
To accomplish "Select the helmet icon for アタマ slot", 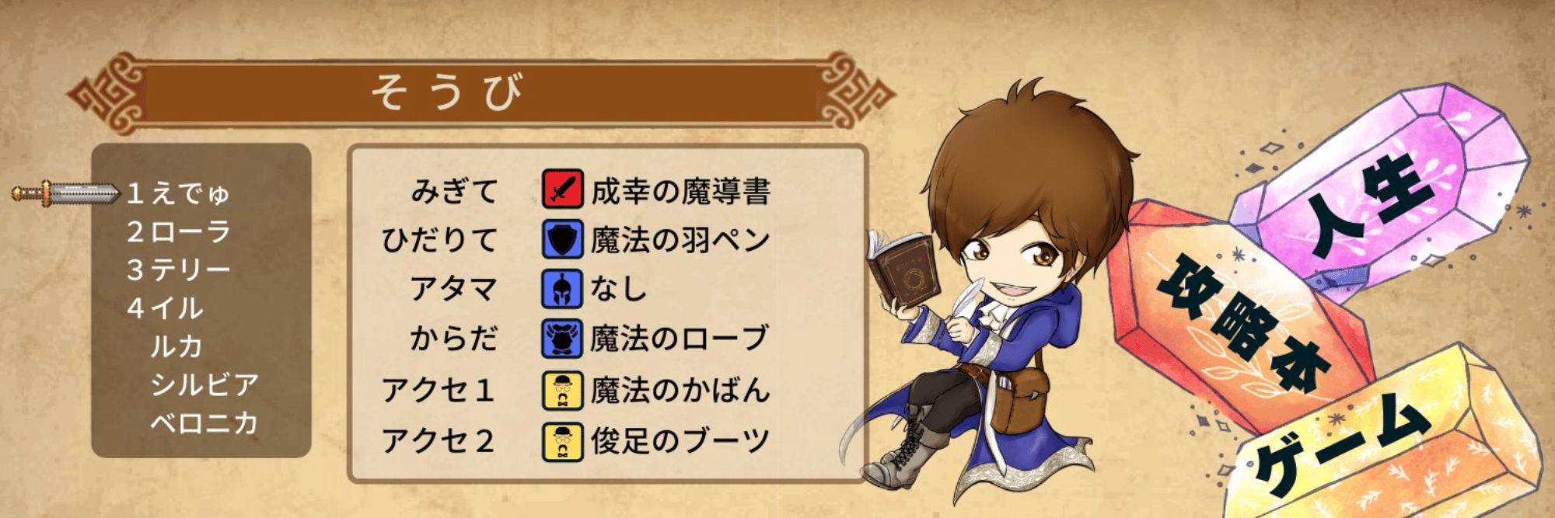I will pyautogui.click(x=562, y=289).
